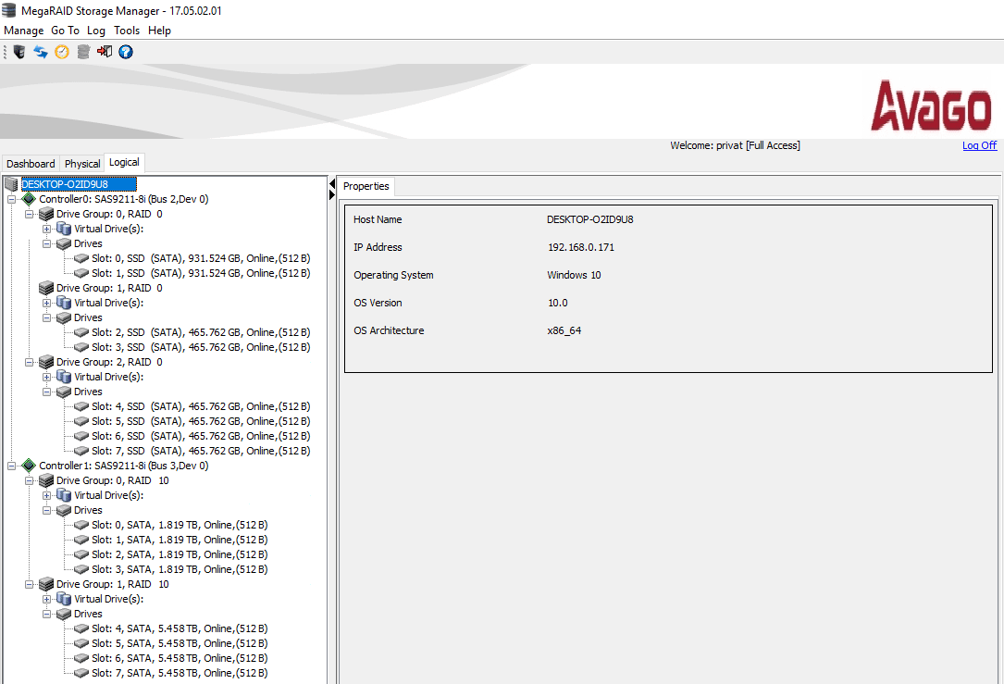Click the Operating System value Windows 10

[x=574, y=275]
